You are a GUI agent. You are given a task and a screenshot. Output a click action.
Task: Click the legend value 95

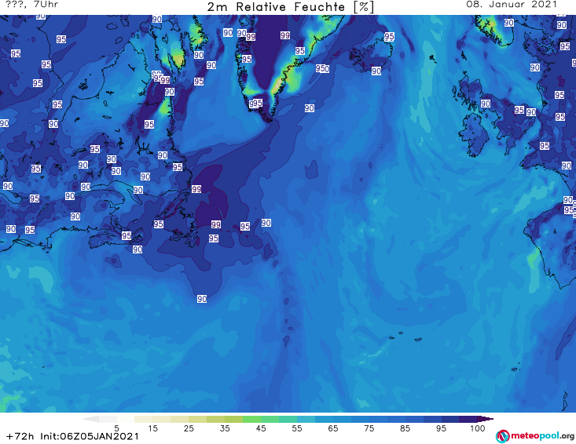click(x=441, y=428)
